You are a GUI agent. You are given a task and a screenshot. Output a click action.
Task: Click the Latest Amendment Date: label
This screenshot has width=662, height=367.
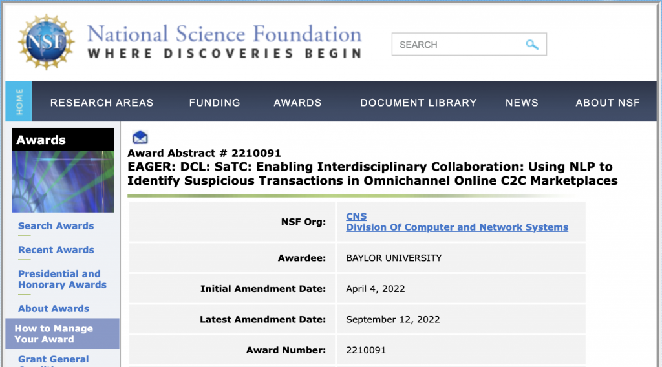point(262,320)
